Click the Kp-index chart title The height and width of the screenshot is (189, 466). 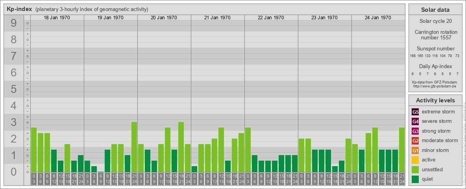click(19, 9)
